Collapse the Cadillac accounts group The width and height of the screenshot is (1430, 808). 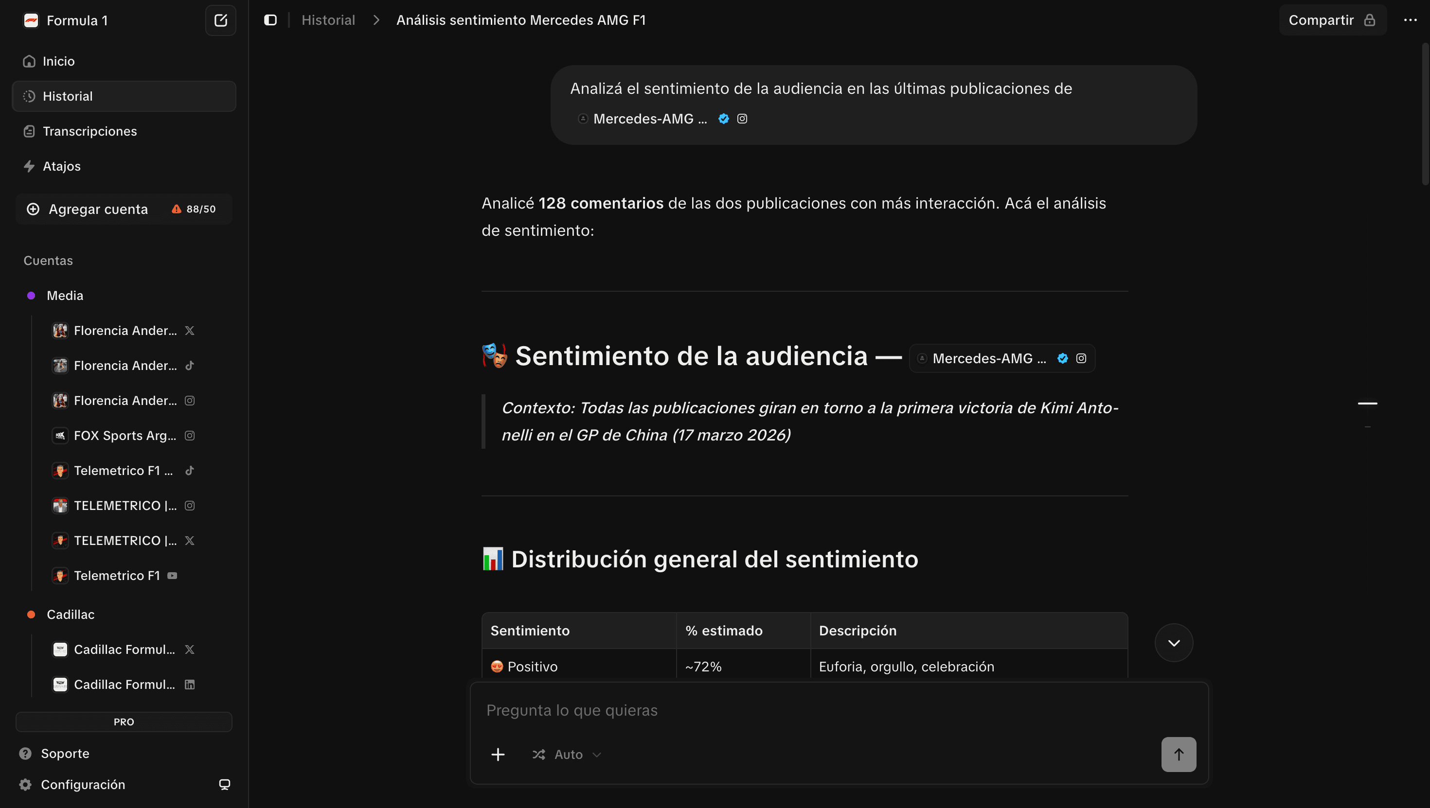click(70, 615)
